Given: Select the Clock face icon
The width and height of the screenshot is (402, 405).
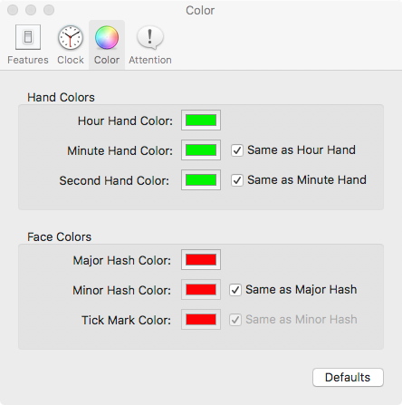Looking at the screenshot, I should pos(71,38).
